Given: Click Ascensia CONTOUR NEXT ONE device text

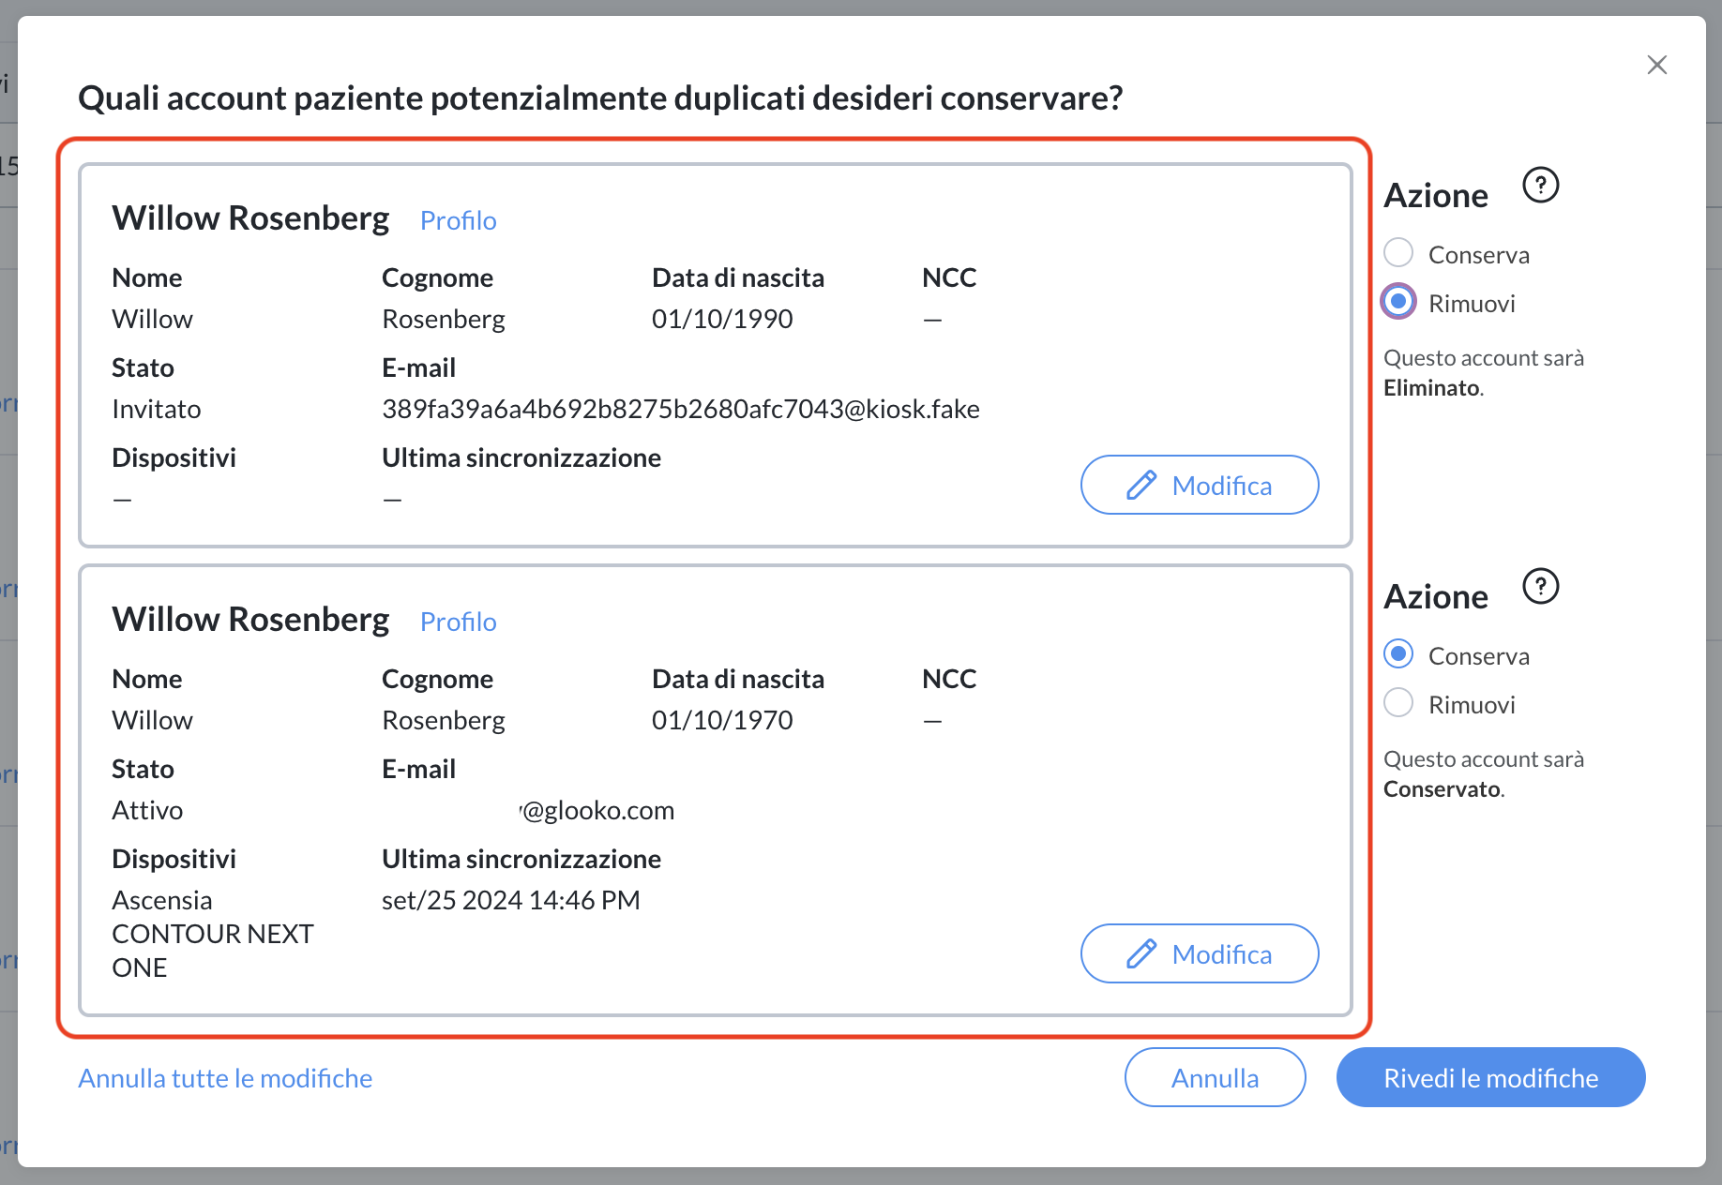Looking at the screenshot, I should pyautogui.click(x=213, y=934).
